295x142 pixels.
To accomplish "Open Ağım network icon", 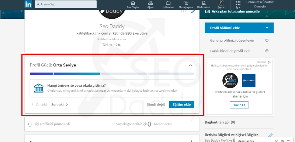I will coord(150,5).
